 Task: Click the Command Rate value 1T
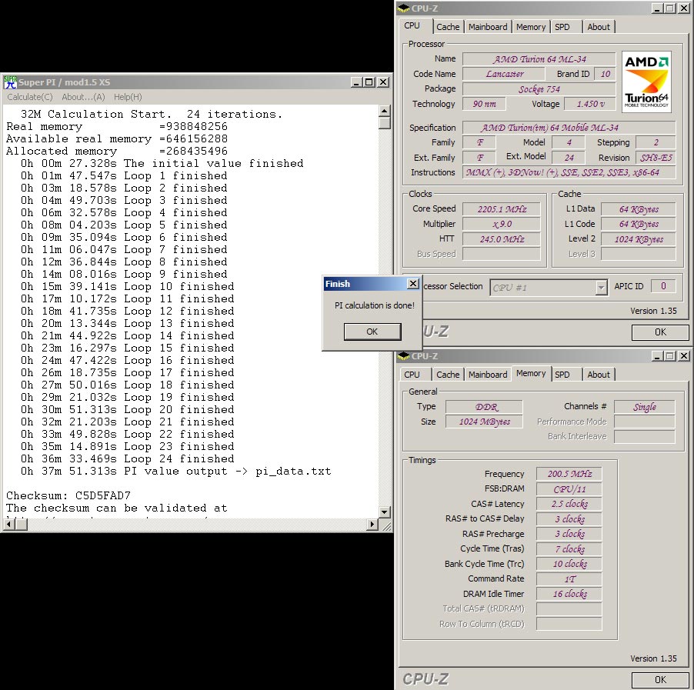[x=569, y=579]
